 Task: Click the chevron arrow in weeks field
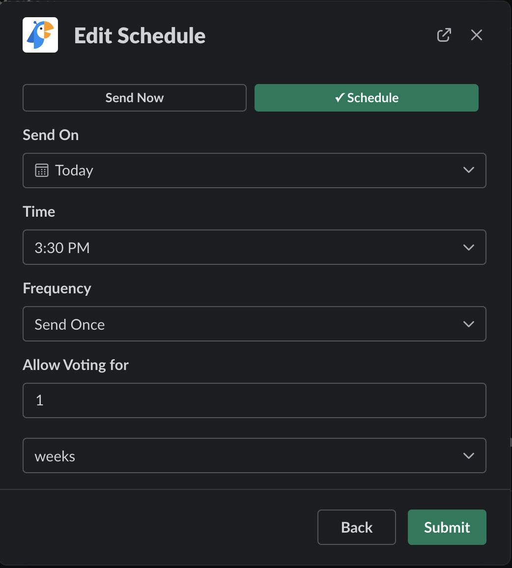[x=468, y=455]
